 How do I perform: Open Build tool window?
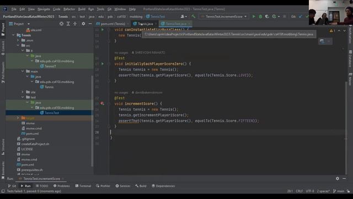click(141, 186)
